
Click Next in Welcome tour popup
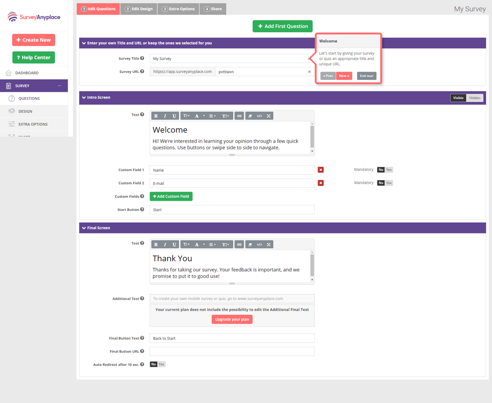click(344, 76)
